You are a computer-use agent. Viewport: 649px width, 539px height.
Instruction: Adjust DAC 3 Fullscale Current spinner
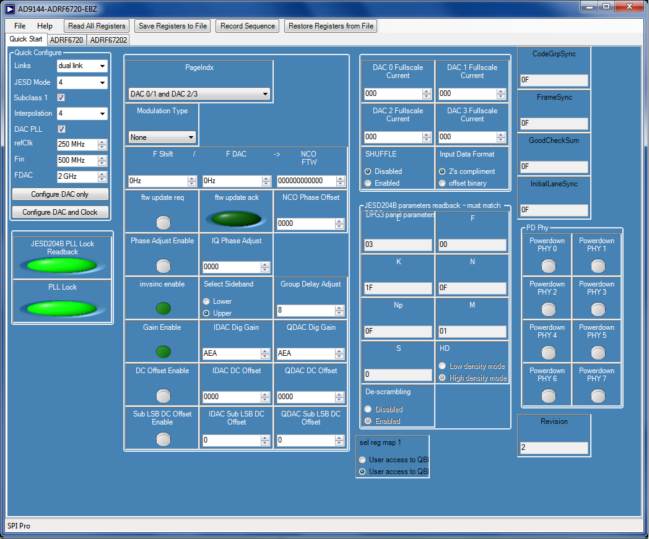tap(501, 137)
